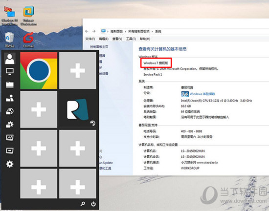The width and height of the screenshot is (269, 211).
Task: Select the 'Windows 7 旗舰版' text
Action: click(x=156, y=63)
